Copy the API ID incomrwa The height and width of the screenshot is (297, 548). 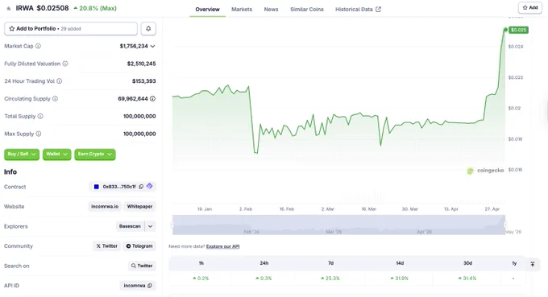pyautogui.click(x=150, y=286)
